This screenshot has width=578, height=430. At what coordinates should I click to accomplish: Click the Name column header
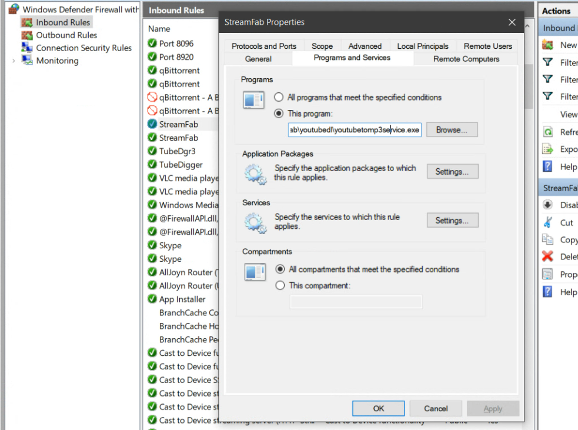pyautogui.click(x=159, y=29)
